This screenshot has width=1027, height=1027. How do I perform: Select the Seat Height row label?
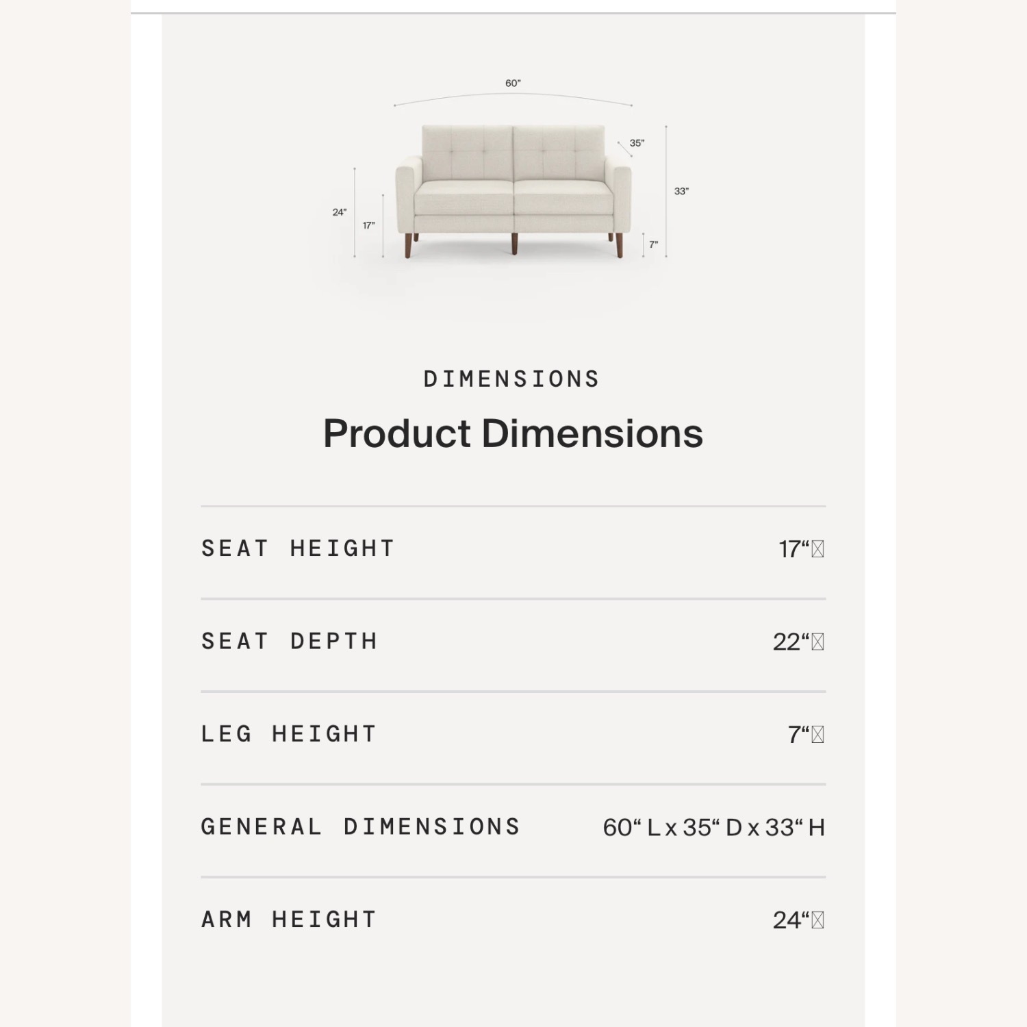(299, 548)
